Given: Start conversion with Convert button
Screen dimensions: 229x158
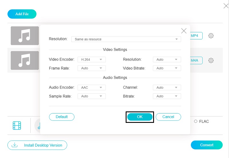Looking at the screenshot, I should click(207, 145).
